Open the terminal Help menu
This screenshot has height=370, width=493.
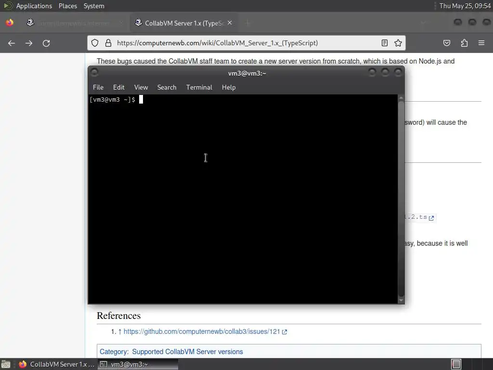point(229,88)
